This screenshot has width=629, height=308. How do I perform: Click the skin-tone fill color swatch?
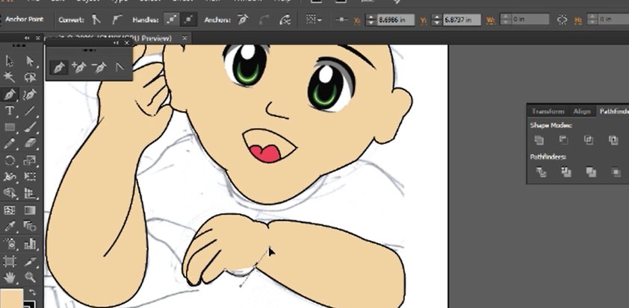[x=11, y=298]
